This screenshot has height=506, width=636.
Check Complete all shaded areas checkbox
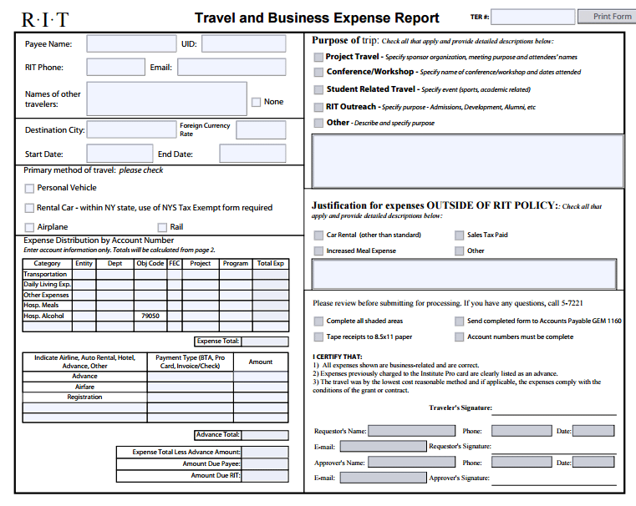click(x=318, y=321)
